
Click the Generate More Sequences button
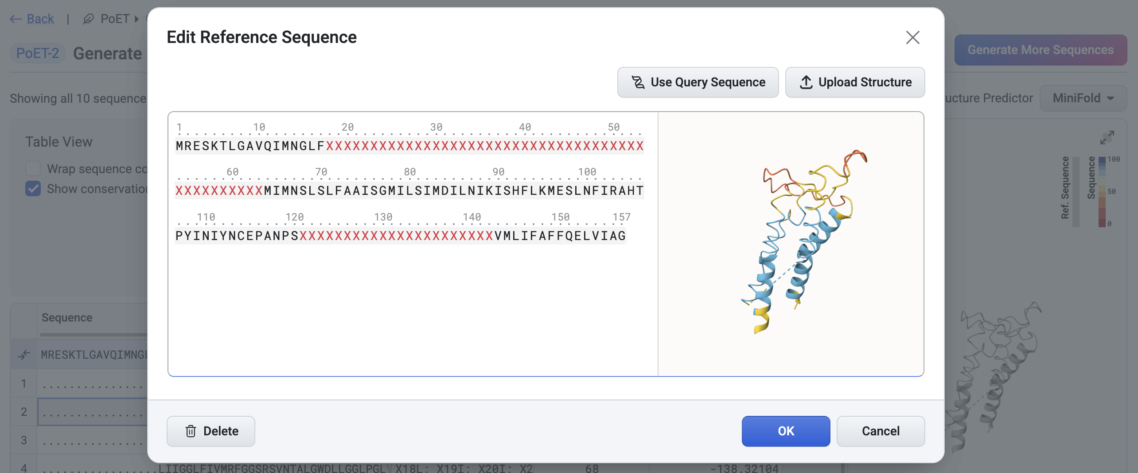[1041, 50]
